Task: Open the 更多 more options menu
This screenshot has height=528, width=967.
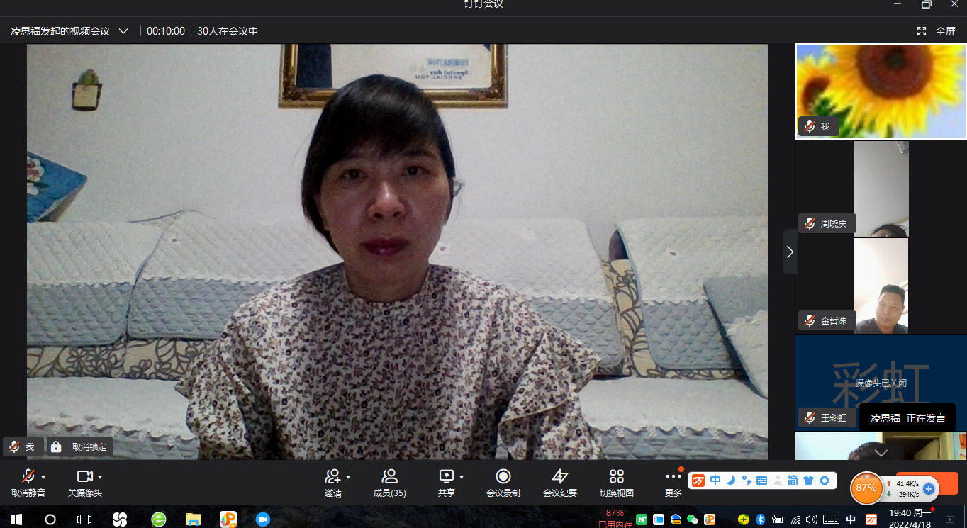Action: [673, 477]
